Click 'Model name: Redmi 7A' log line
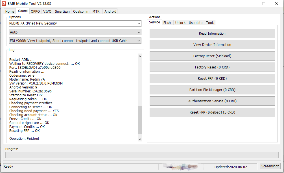Viewport: 284px width, 173px height. (x=27, y=79)
